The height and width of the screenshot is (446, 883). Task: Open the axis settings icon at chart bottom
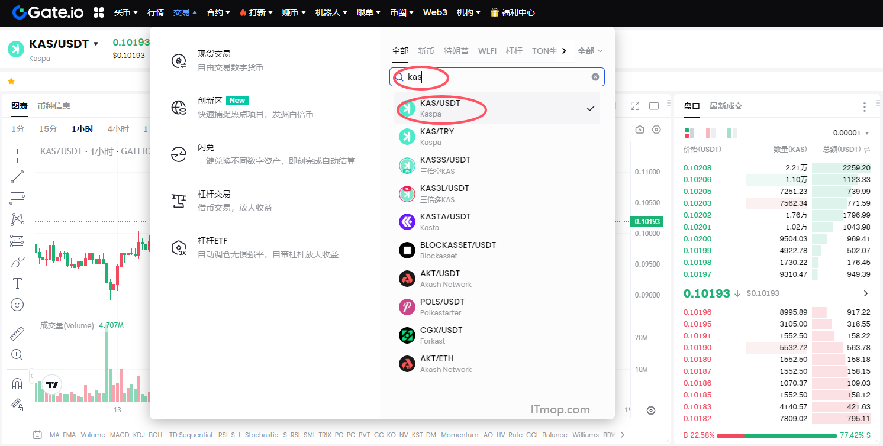651,411
